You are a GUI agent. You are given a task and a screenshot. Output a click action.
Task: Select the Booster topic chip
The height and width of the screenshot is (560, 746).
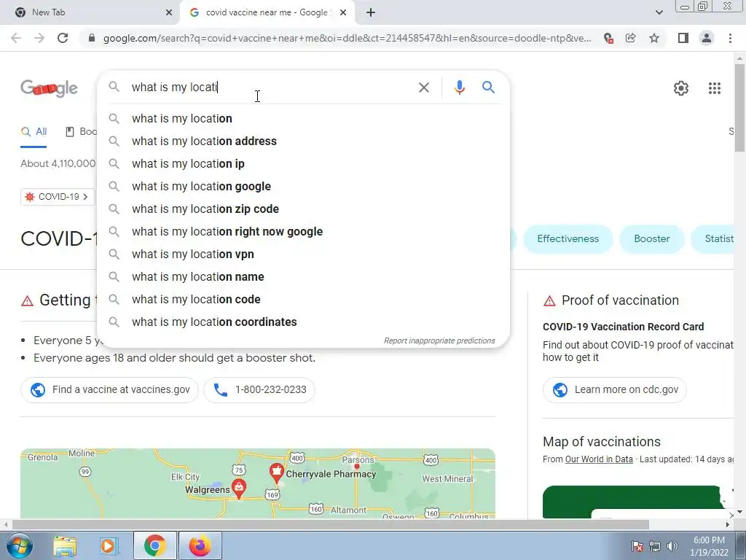[x=651, y=239]
